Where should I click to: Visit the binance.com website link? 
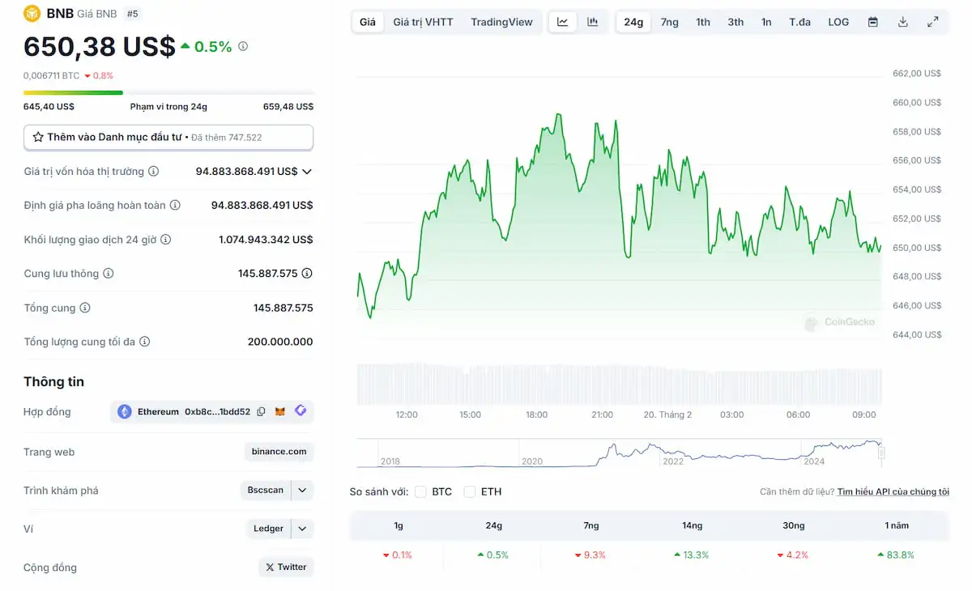[279, 451]
